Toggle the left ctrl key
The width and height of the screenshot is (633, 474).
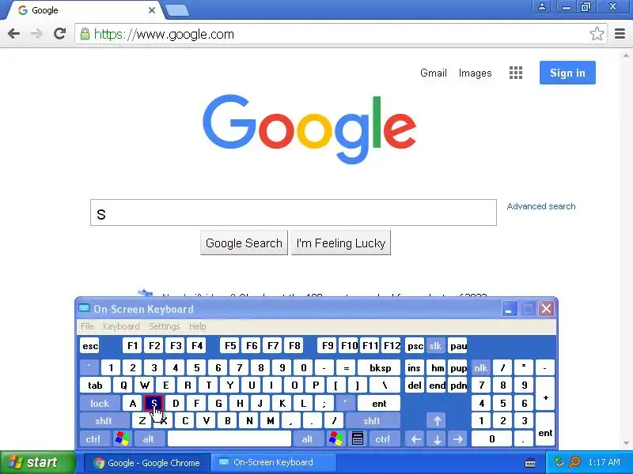[93, 438]
